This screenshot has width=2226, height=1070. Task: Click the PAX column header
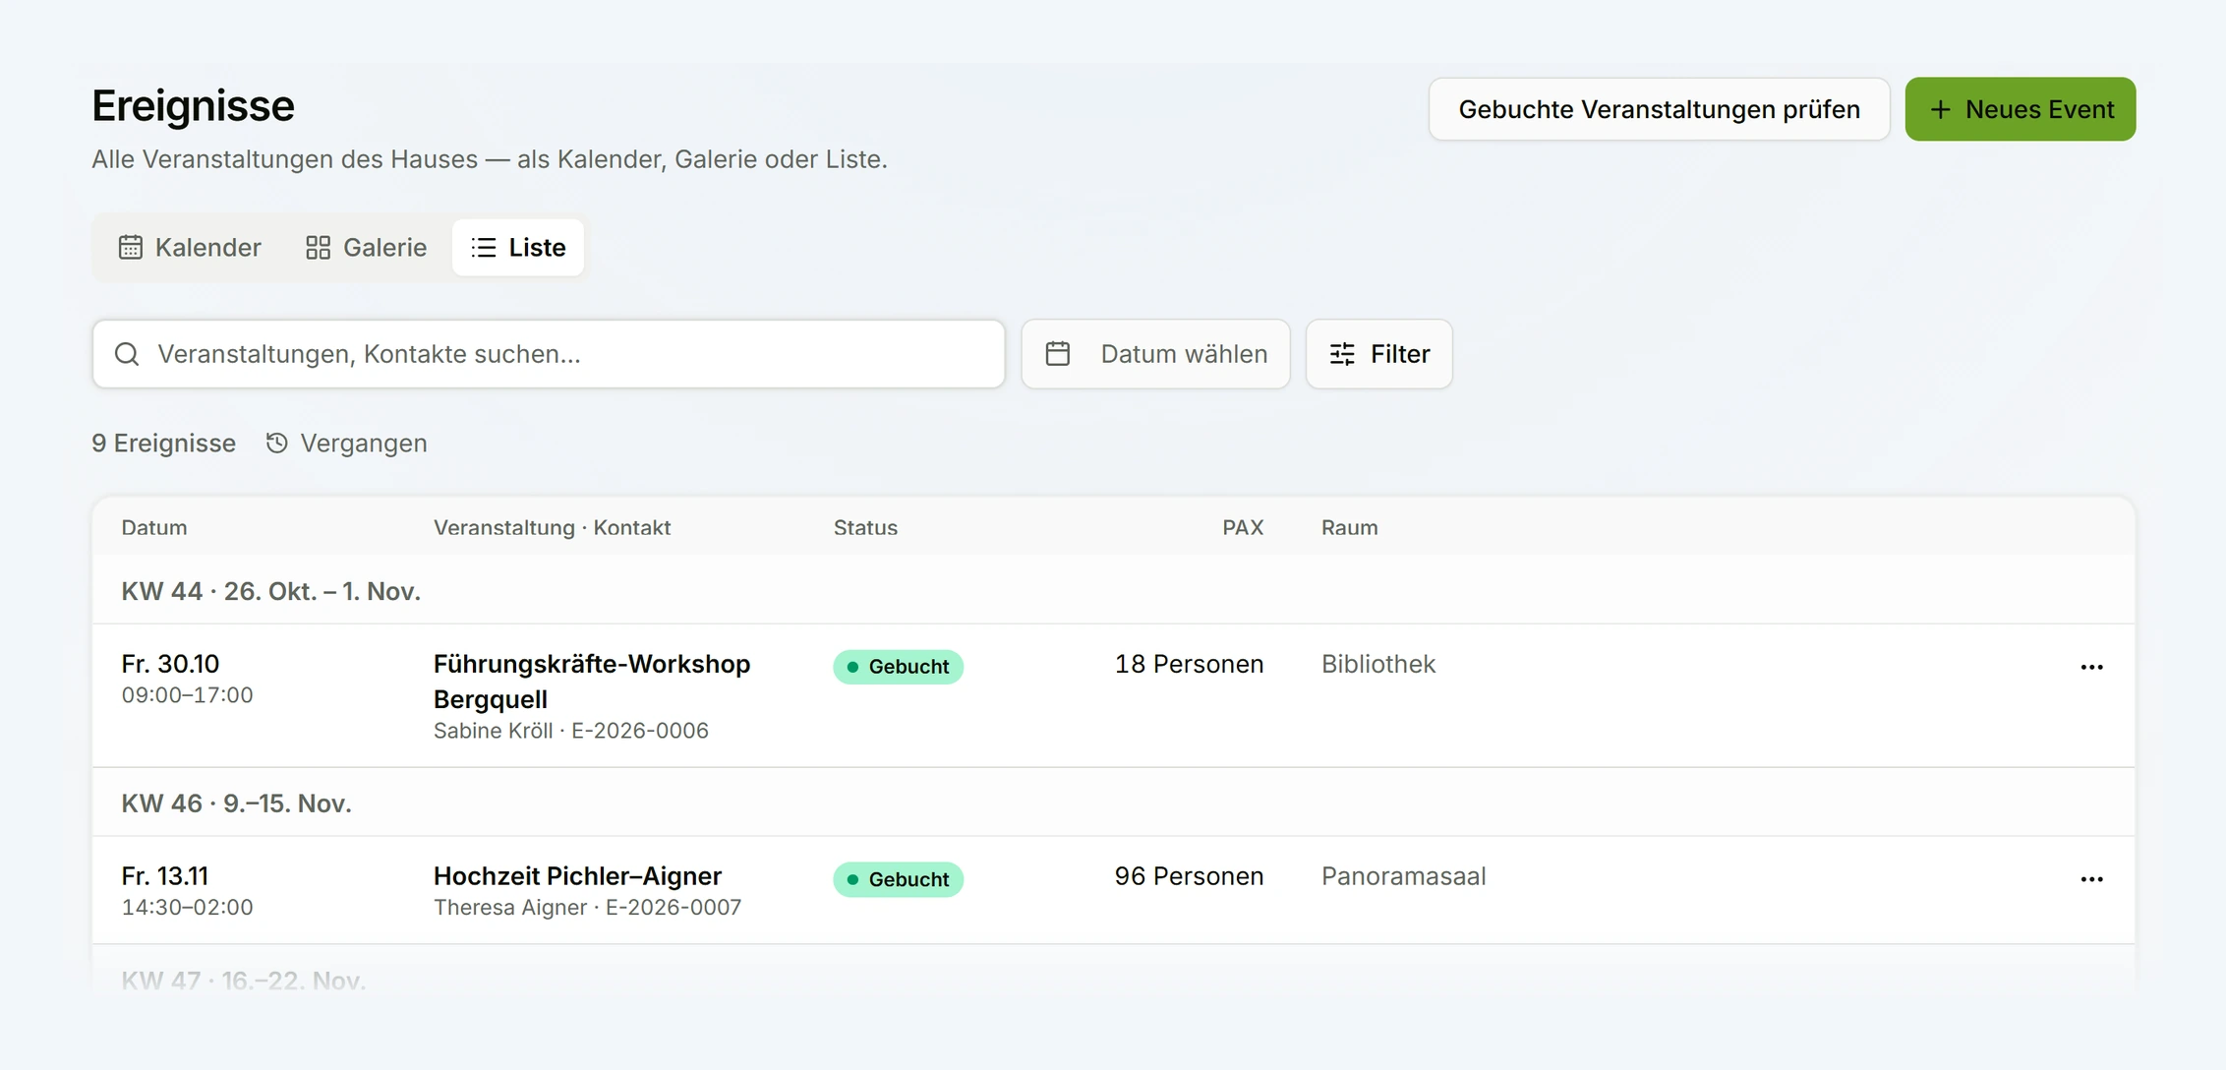(1243, 527)
